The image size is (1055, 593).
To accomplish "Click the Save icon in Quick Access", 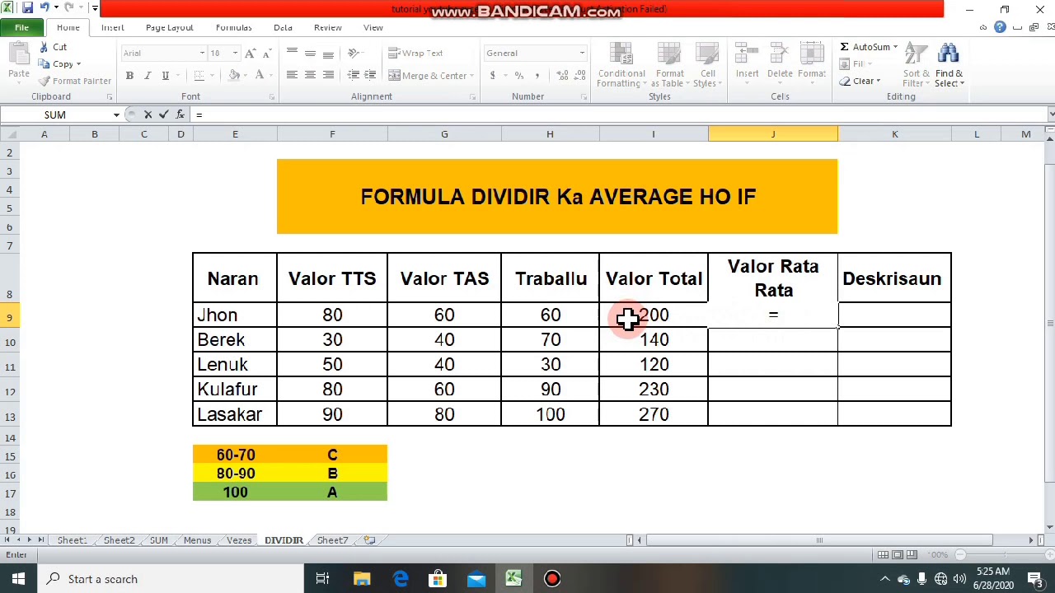I will point(27,8).
